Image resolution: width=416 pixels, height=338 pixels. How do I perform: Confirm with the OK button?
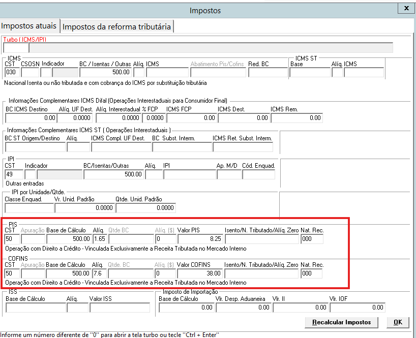tap(398, 322)
